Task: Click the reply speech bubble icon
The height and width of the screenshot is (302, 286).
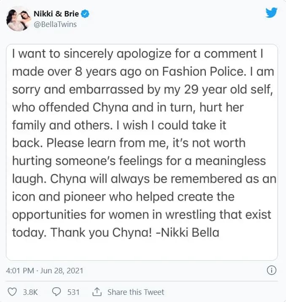Action: 57,292
